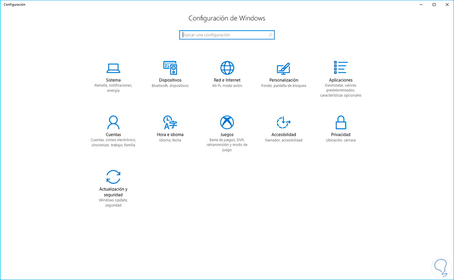Minimize the Configuración window
454x280 pixels.
tap(421, 4)
